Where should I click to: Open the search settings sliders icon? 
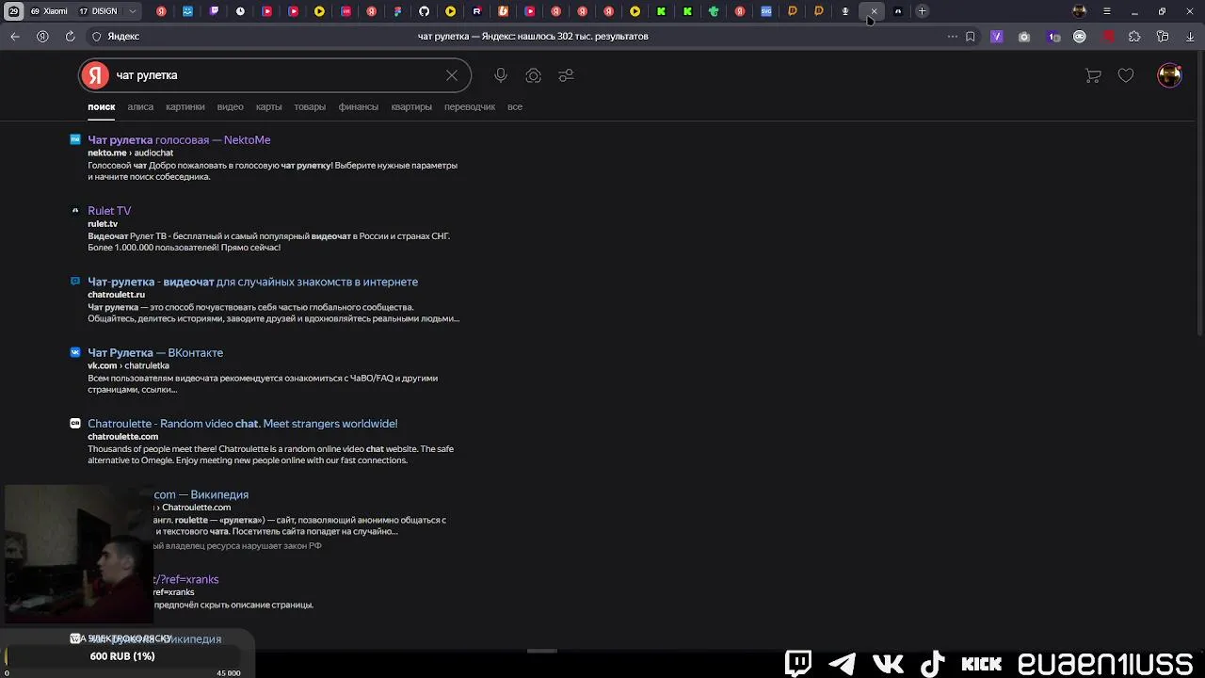[566, 75]
